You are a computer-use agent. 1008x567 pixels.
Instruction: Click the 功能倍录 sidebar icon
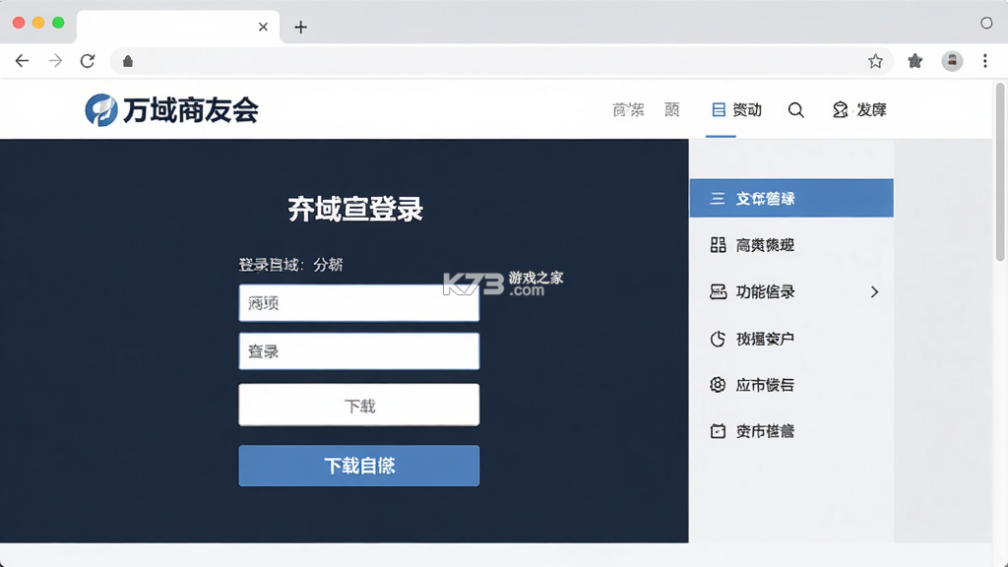click(x=718, y=291)
